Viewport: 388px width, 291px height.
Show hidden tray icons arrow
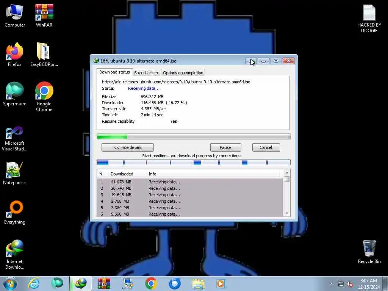(331, 284)
